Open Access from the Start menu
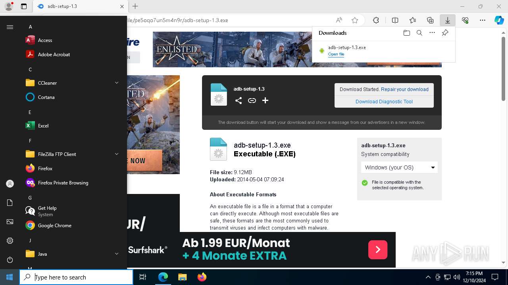This screenshot has width=508, height=285. click(71, 40)
